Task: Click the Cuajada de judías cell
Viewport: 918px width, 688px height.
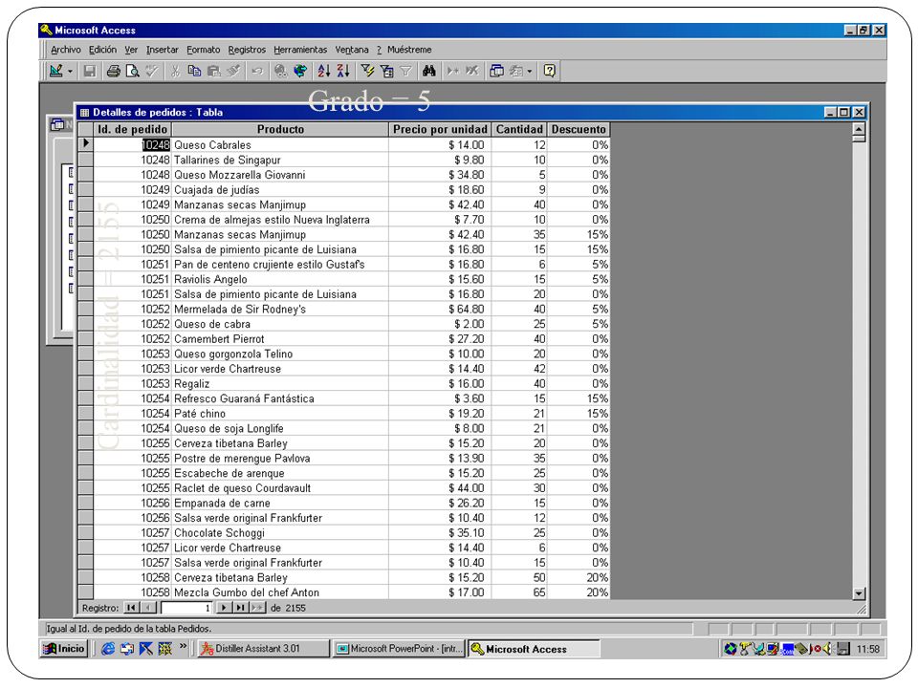Action: tap(280, 189)
